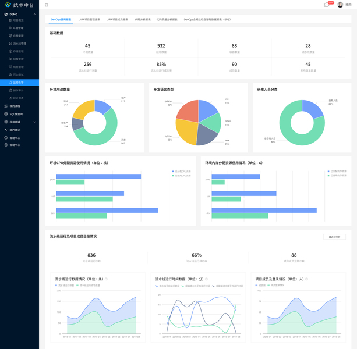Click the help icon beside 流水线运行数据情况 title

(107, 279)
